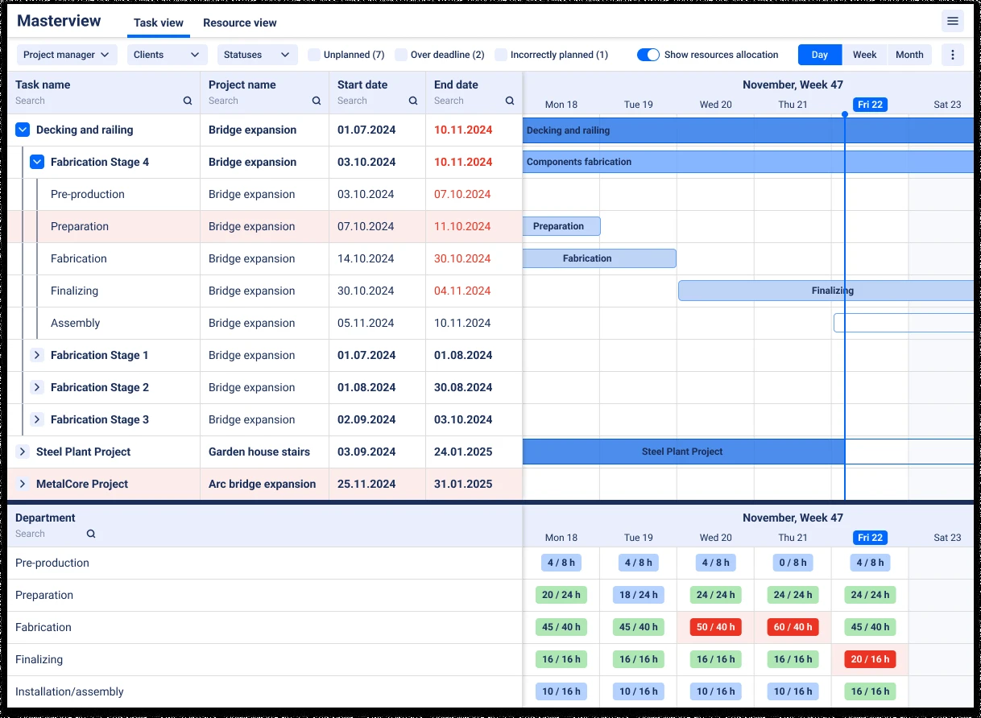Select the Fabrication Gantt bar

coord(599,258)
